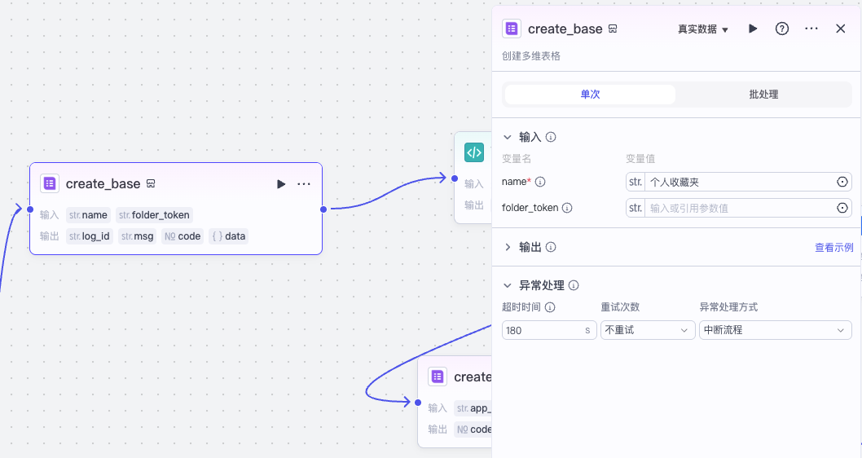
Task: Click the reference selector icon in the name field
Action: point(842,182)
